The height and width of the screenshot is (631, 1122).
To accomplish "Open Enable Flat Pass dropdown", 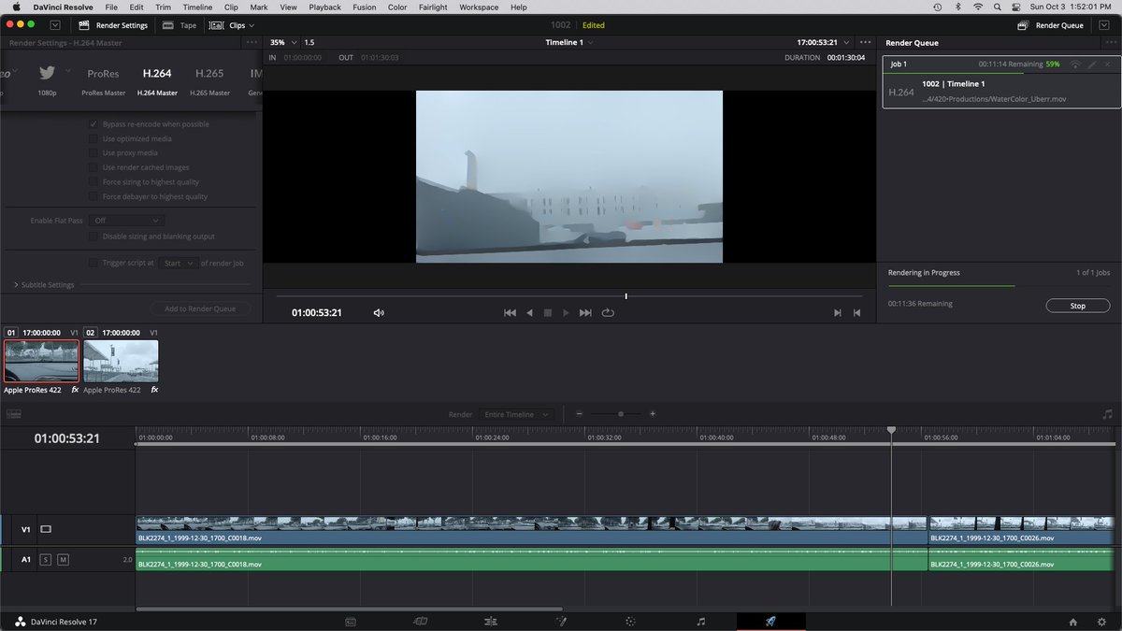I will 127,221.
